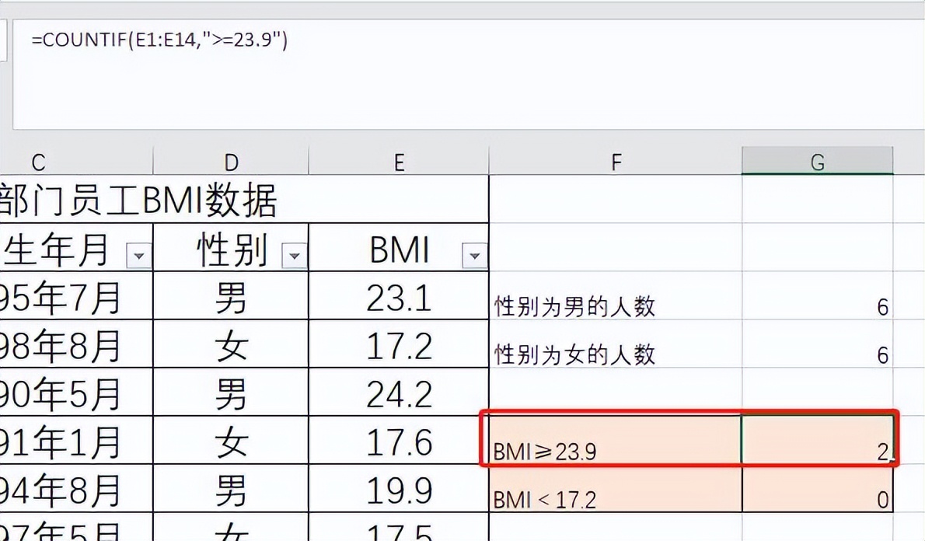Select column D header
Viewport: 925px width, 541px height.
(231, 162)
